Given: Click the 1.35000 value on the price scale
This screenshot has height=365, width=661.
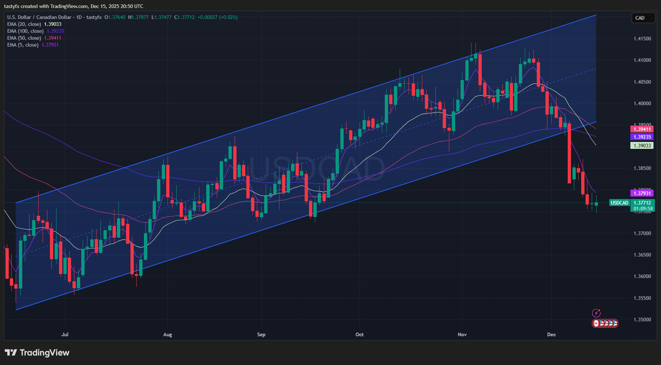Looking at the screenshot, I should coord(642,320).
